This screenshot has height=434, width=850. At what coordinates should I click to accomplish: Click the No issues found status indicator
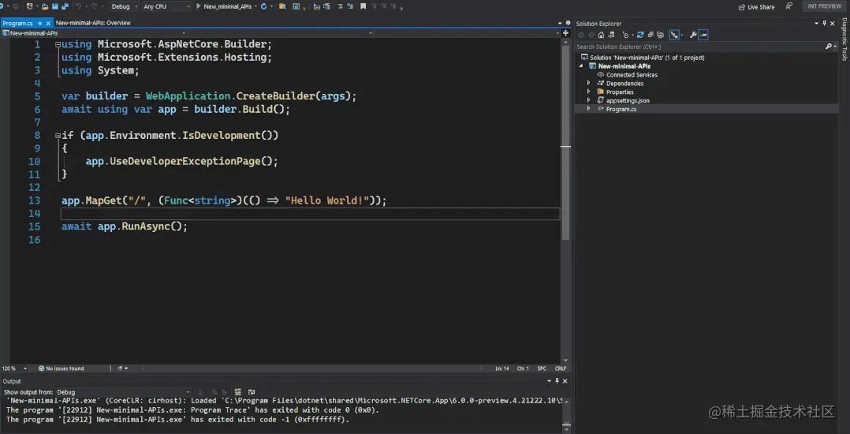coord(62,369)
